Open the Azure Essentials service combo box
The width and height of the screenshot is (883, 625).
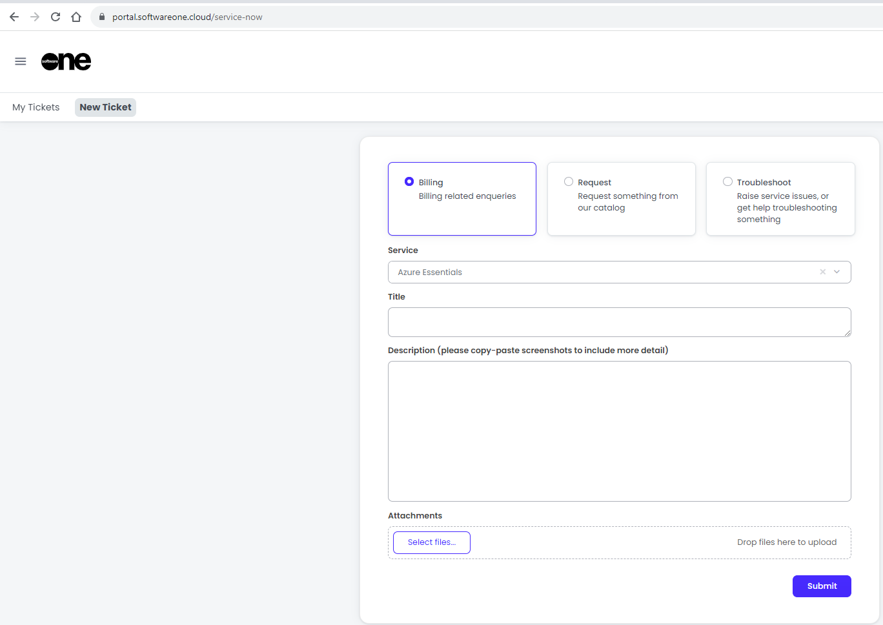pyautogui.click(x=600, y=272)
